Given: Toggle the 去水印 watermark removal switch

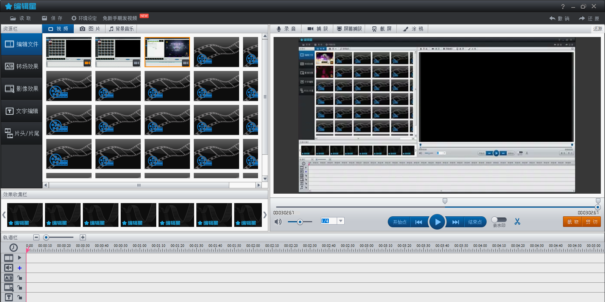Looking at the screenshot, I should click(x=499, y=220).
